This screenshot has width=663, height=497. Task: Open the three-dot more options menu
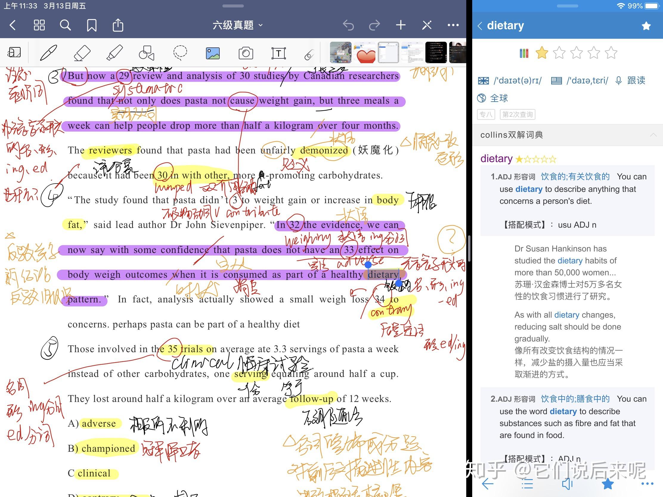[453, 25]
